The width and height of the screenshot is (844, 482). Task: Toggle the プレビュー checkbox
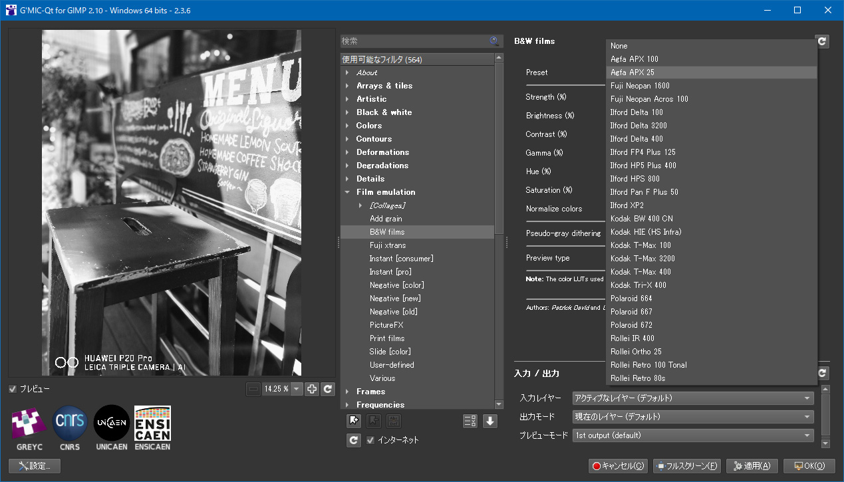coord(13,389)
